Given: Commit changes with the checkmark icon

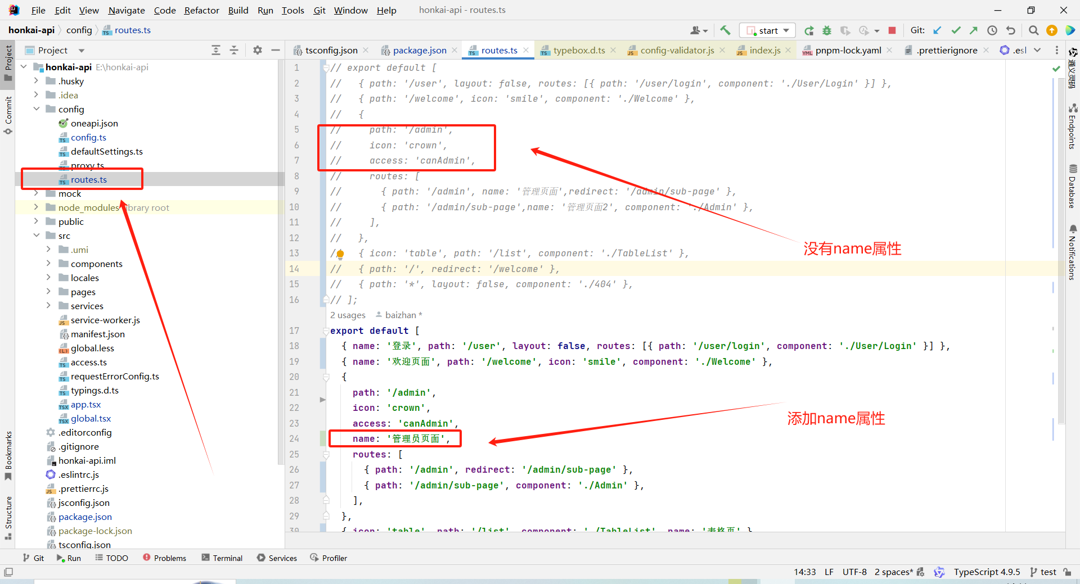Looking at the screenshot, I should [956, 30].
